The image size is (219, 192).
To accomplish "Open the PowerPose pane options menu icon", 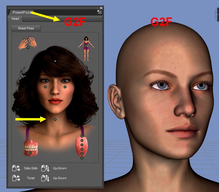I will [100, 12].
